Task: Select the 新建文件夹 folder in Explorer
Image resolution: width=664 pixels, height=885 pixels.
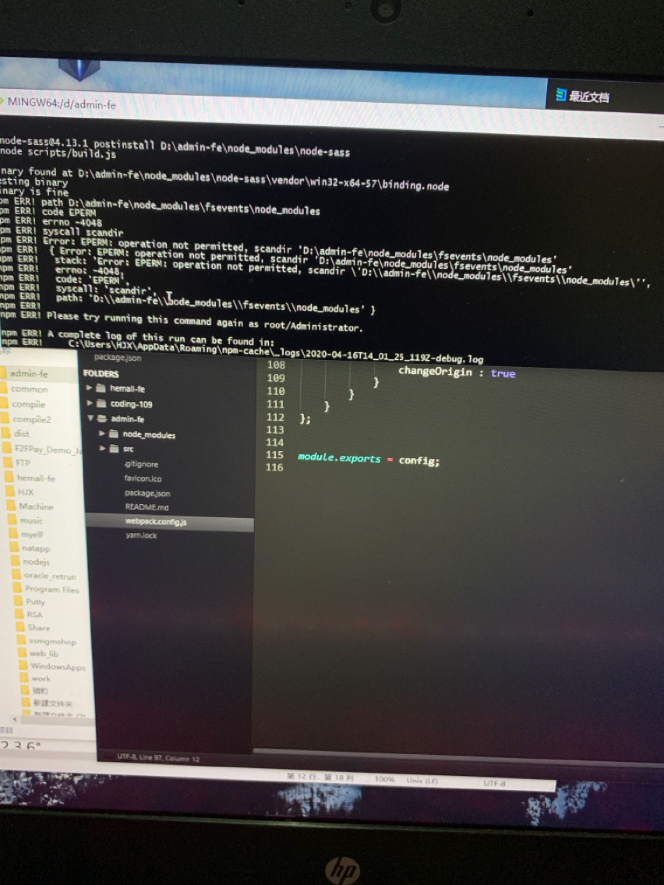Action: click(x=53, y=703)
